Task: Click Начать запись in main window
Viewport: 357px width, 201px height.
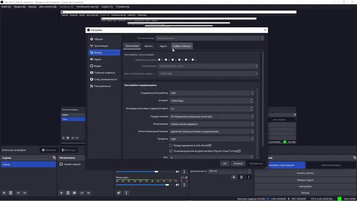Action: point(305,173)
